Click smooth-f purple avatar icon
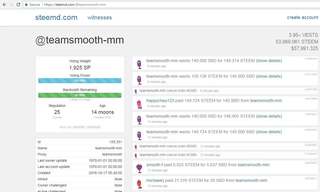Image resolution: width=320 pixels, height=192 pixels. [139, 168]
